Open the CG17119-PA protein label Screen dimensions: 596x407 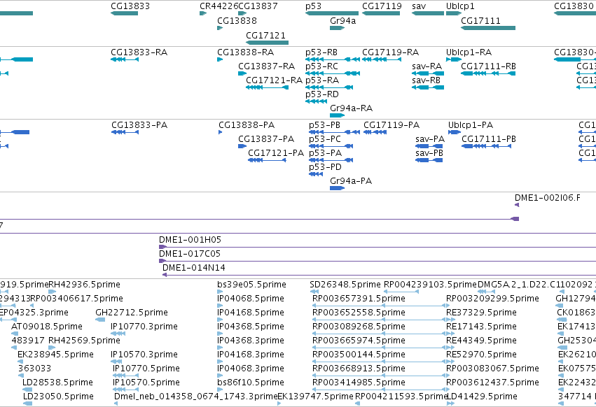[x=391, y=125]
